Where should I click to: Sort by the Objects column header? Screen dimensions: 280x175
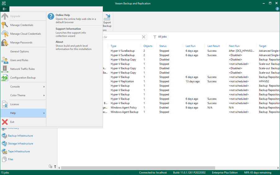(148, 46)
